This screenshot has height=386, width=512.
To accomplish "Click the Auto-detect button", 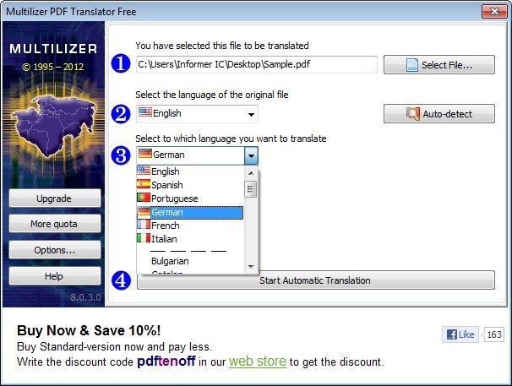I will click(438, 114).
